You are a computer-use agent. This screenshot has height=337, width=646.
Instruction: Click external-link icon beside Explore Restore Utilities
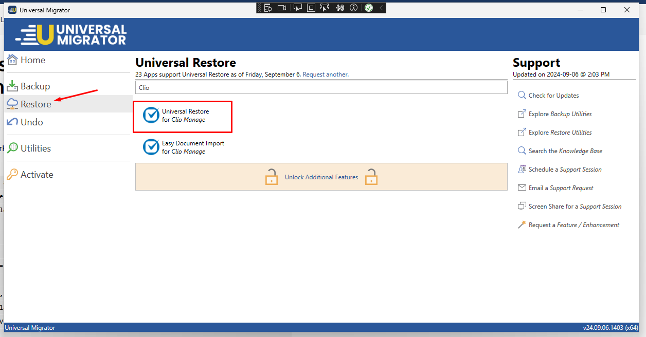pos(522,132)
